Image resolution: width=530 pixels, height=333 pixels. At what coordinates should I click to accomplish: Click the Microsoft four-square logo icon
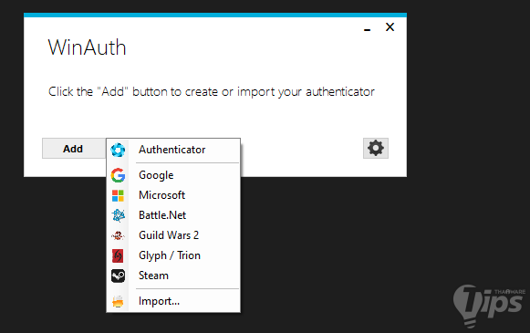click(118, 195)
